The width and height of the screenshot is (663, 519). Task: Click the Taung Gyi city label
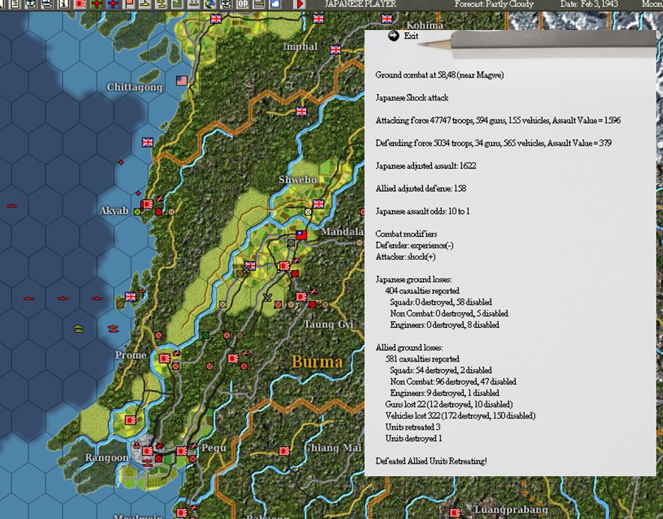(328, 325)
